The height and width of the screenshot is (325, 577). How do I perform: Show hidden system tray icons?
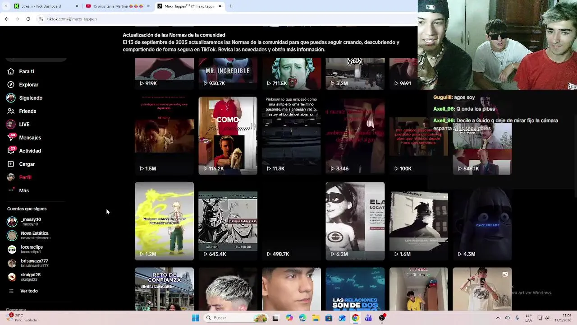tap(498, 318)
